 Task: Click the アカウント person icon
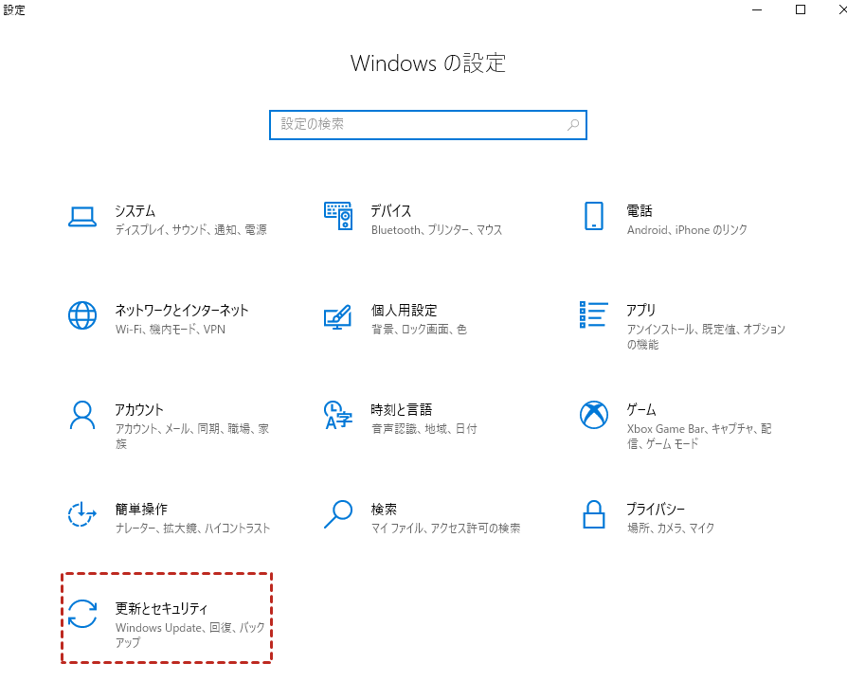pos(82,415)
